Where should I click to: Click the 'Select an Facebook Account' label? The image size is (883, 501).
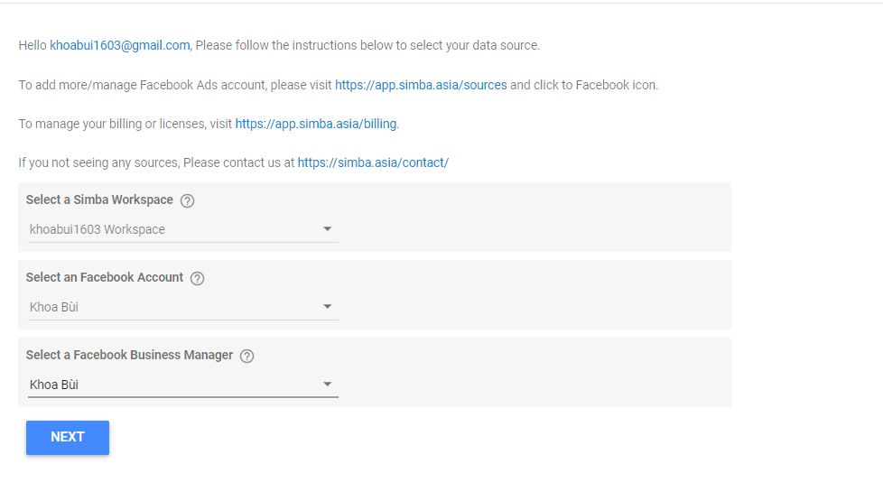pyautogui.click(x=105, y=277)
